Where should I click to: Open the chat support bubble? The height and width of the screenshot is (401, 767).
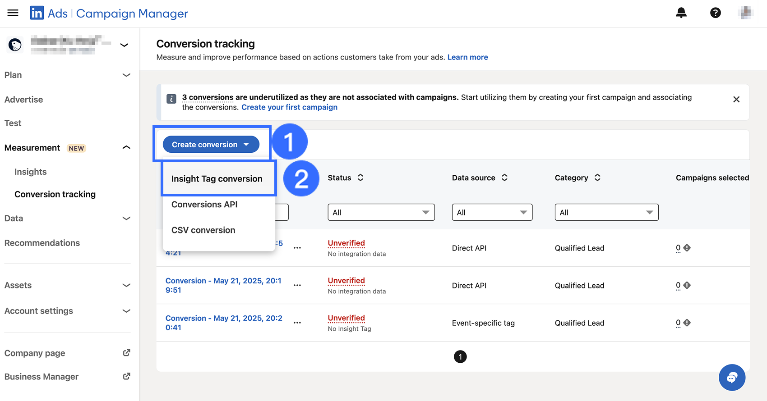[x=731, y=378]
